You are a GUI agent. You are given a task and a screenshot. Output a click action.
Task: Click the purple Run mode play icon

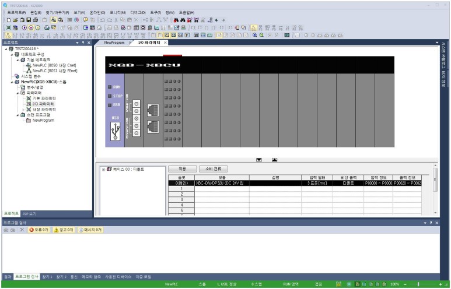pos(24,28)
